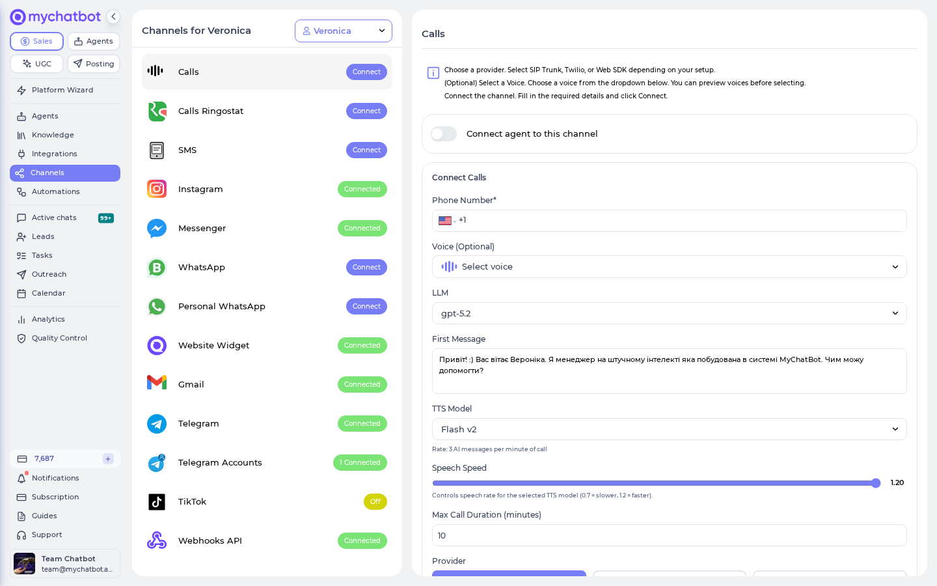937x586 pixels.
Task: Switch to the UGC tab
Action: coord(36,64)
